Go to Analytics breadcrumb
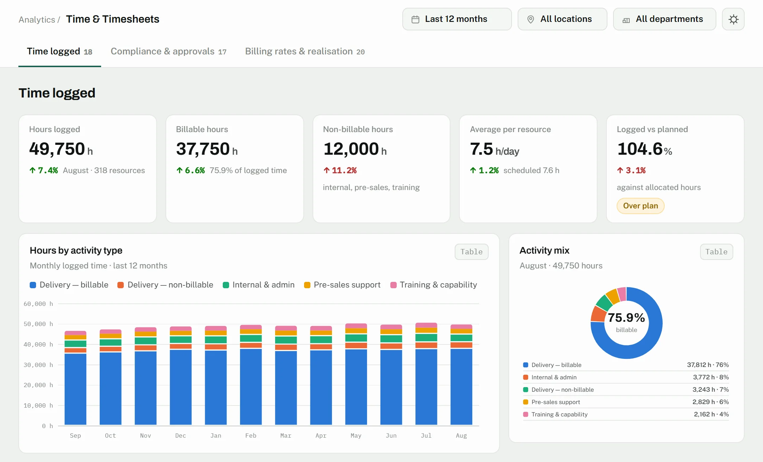This screenshot has height=462, width=763. tap(37, 20)
